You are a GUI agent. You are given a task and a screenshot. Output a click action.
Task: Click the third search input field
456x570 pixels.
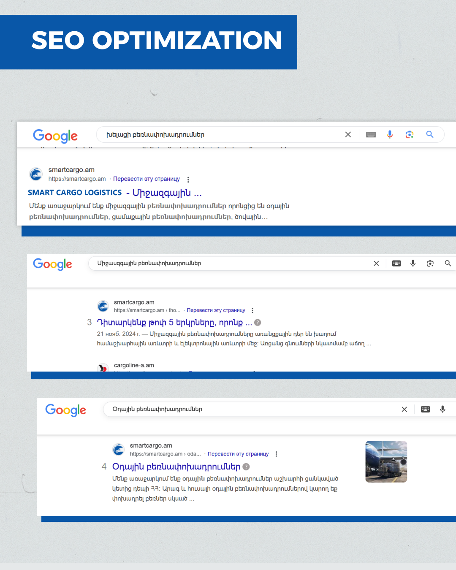pyautogui.click(x=253, y=409)
